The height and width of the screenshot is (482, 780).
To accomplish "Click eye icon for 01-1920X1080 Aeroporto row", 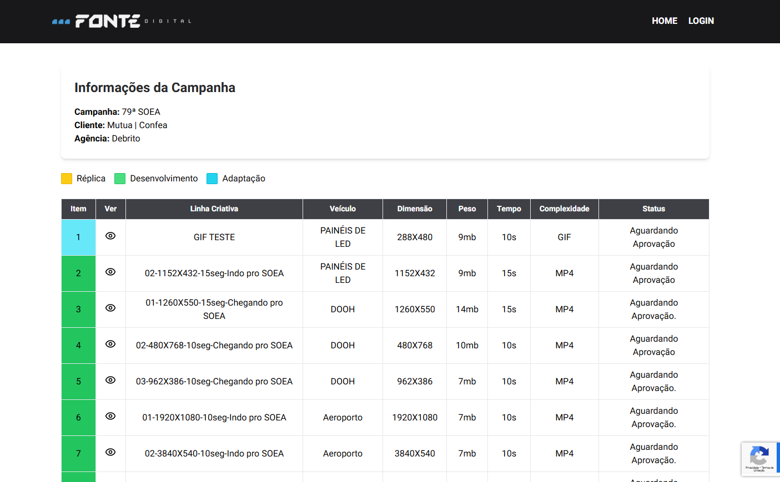I will pos(110,416).
